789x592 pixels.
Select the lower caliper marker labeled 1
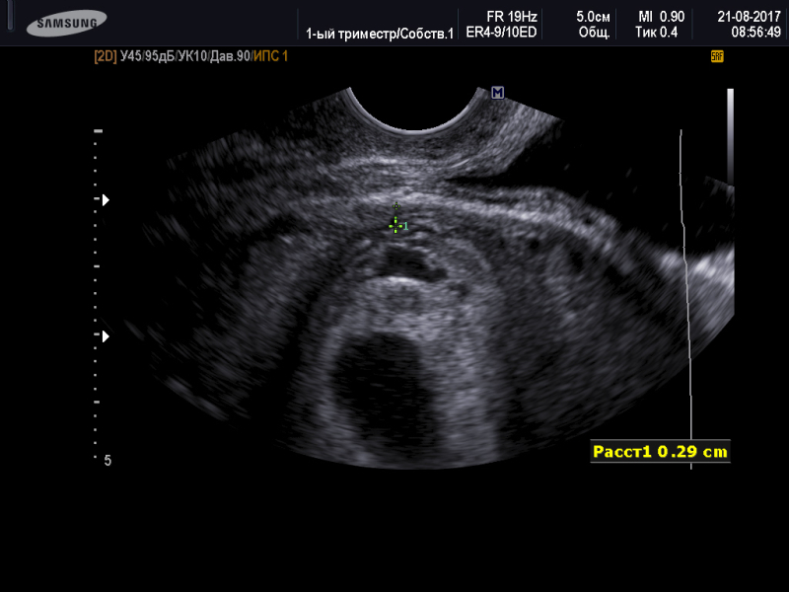coord(396,226)
